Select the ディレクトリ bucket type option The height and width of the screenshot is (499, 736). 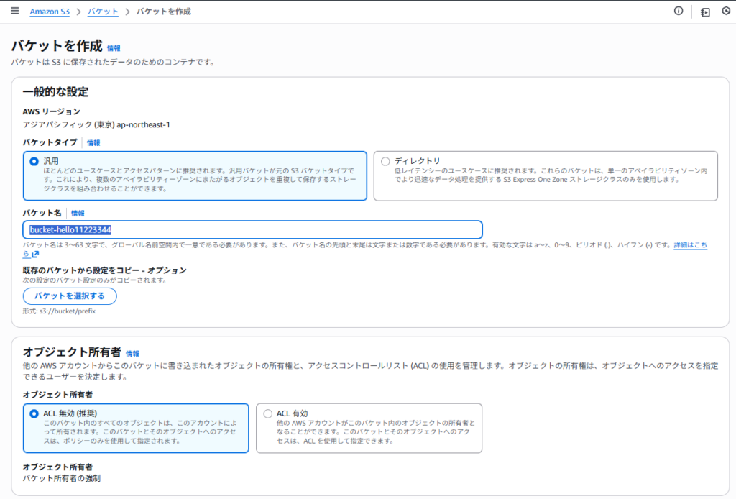385,161
